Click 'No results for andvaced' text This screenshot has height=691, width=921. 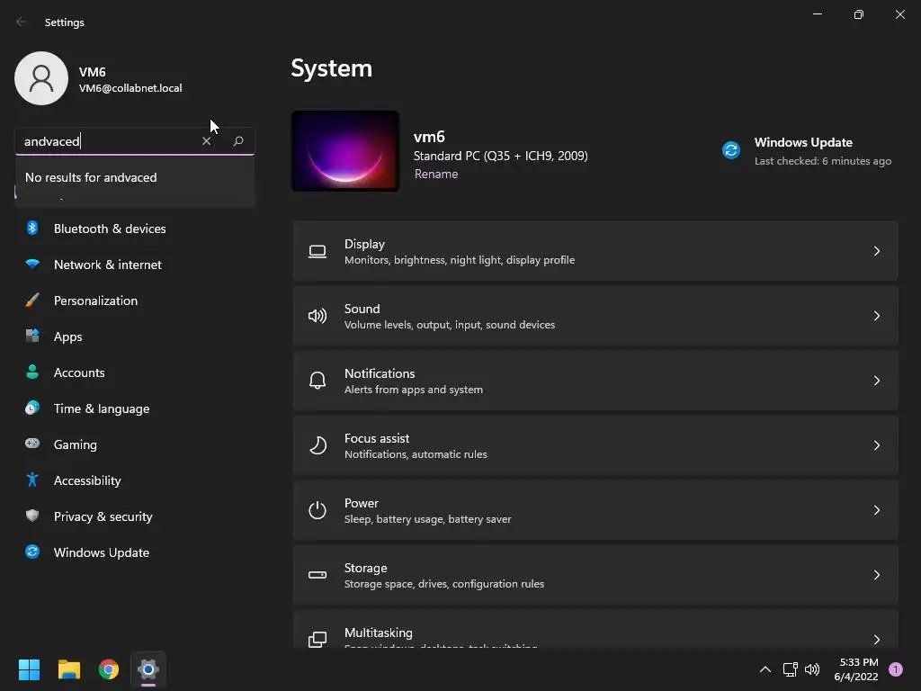[91, 177]
